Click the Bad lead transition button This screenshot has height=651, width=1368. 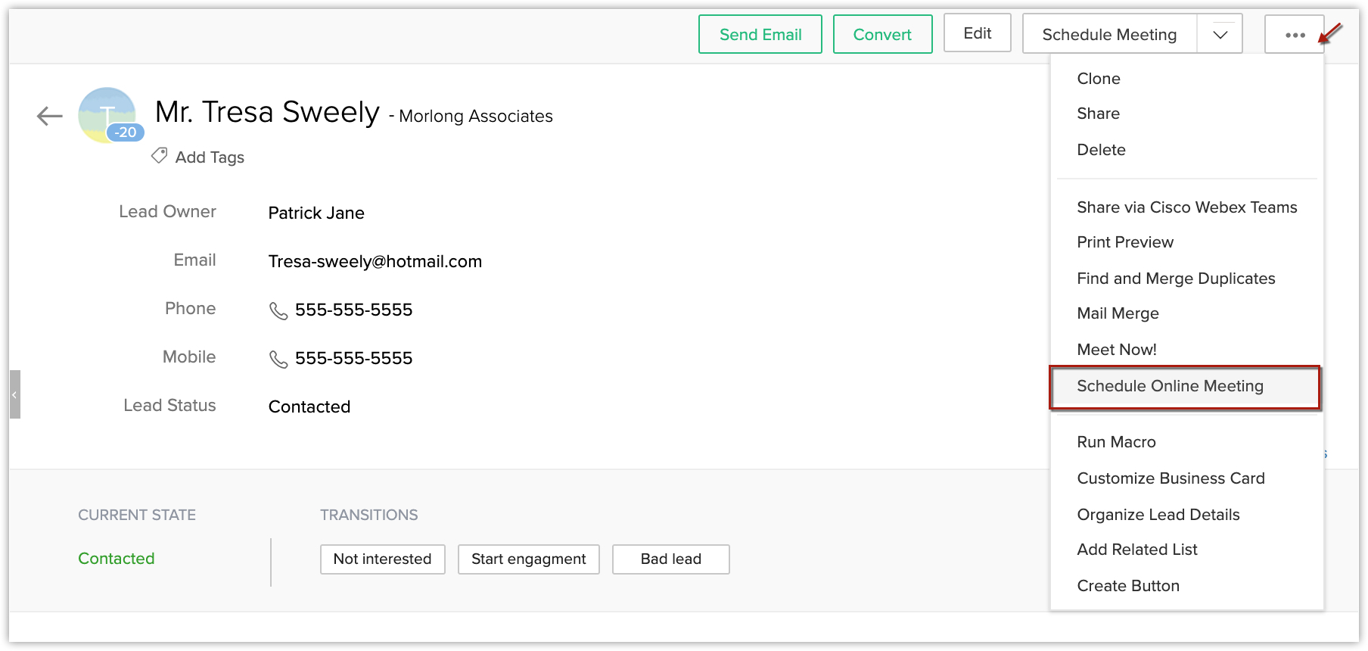click(670, 559)
